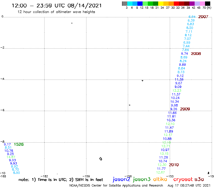Screen dimensions: 214x188
Task: Click the wave height value 11.77
Action: tap(161, 169)
